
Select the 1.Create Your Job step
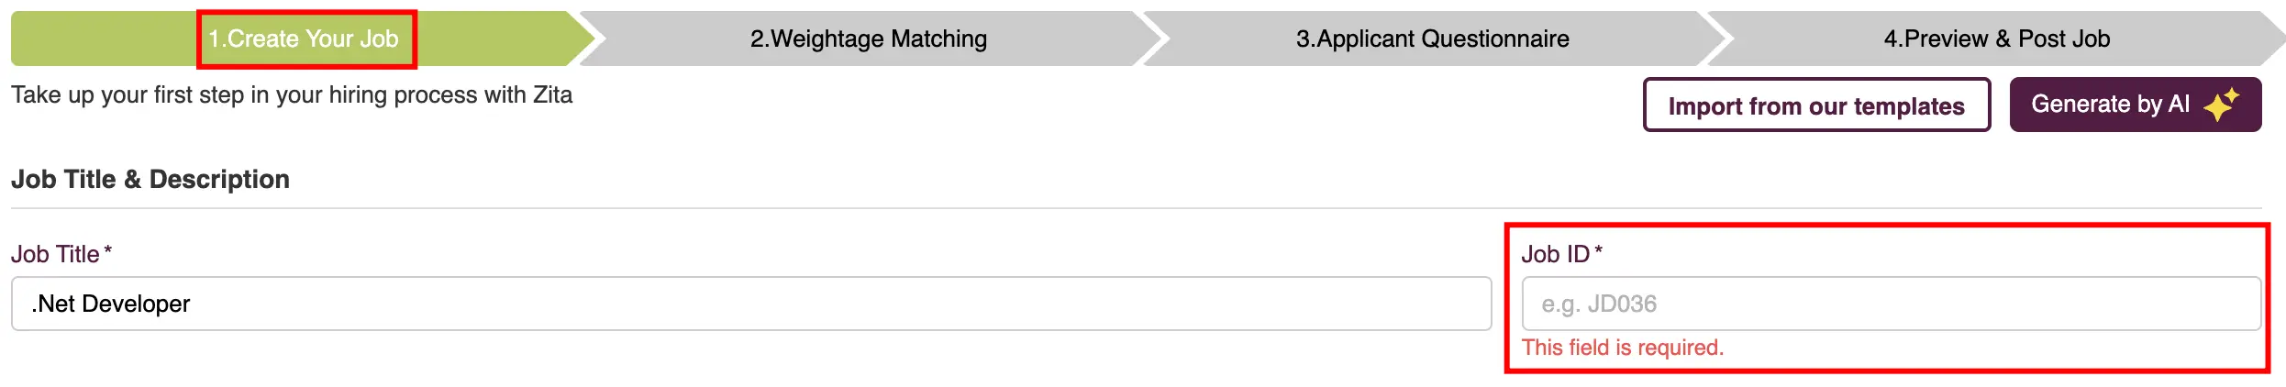click(304, 39)
